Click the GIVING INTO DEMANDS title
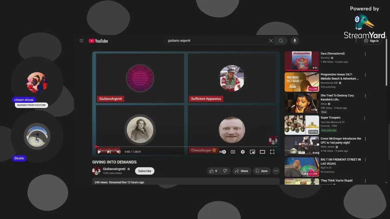This screenshot has height=219, width=390. (114, 162)
